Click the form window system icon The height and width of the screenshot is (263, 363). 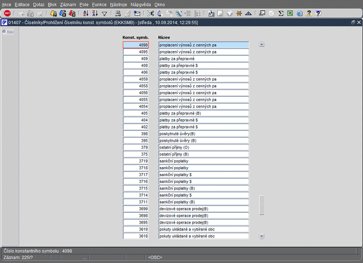[4, 22]
